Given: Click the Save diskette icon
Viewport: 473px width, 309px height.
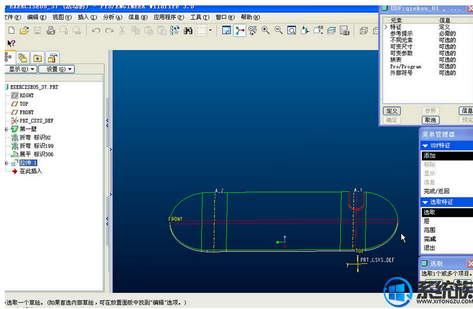Looking at the screenshot, I should 37,31.
